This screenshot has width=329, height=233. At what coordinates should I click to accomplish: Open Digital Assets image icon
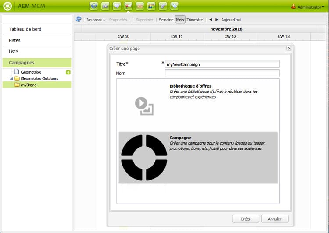coord(105,6)
